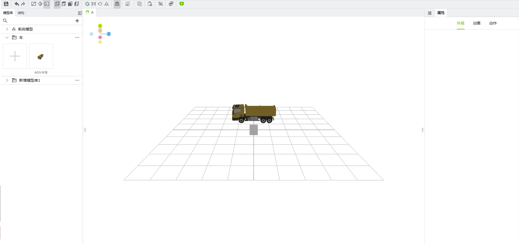Click the blue Z axis gizmo handle
519x245 pixels.
click(109, 34)
